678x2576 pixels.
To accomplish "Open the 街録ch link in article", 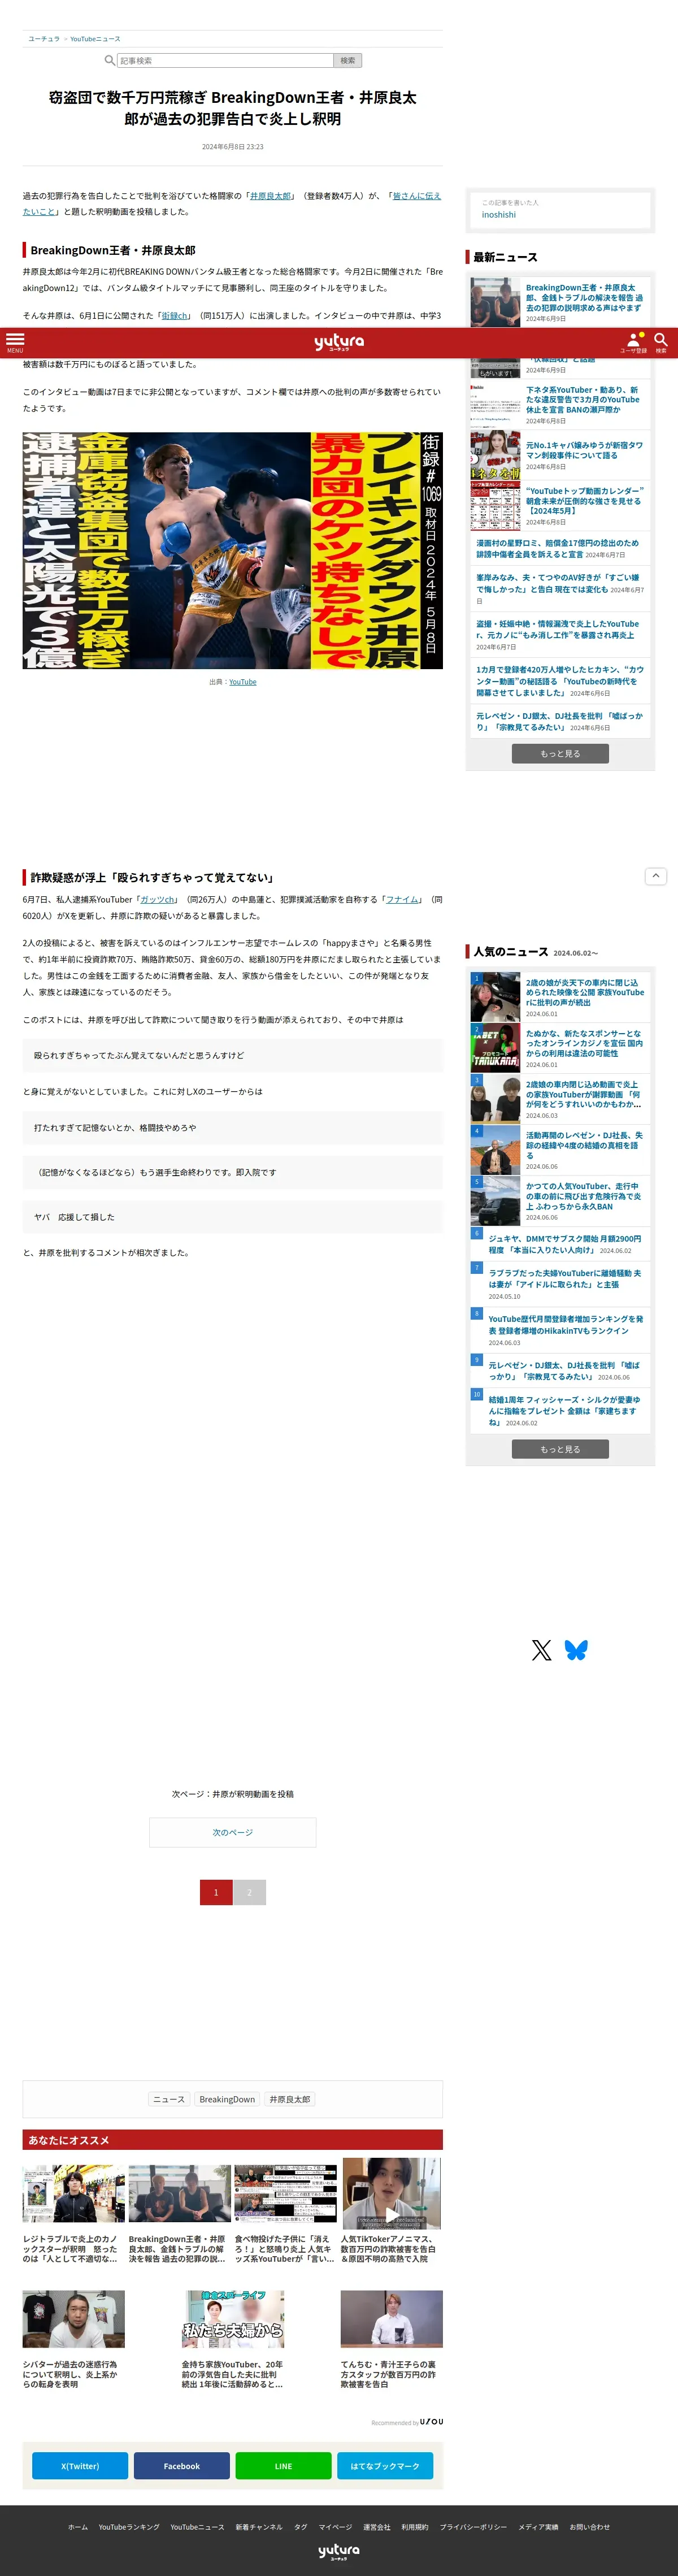I will click(x=175, y=316).
